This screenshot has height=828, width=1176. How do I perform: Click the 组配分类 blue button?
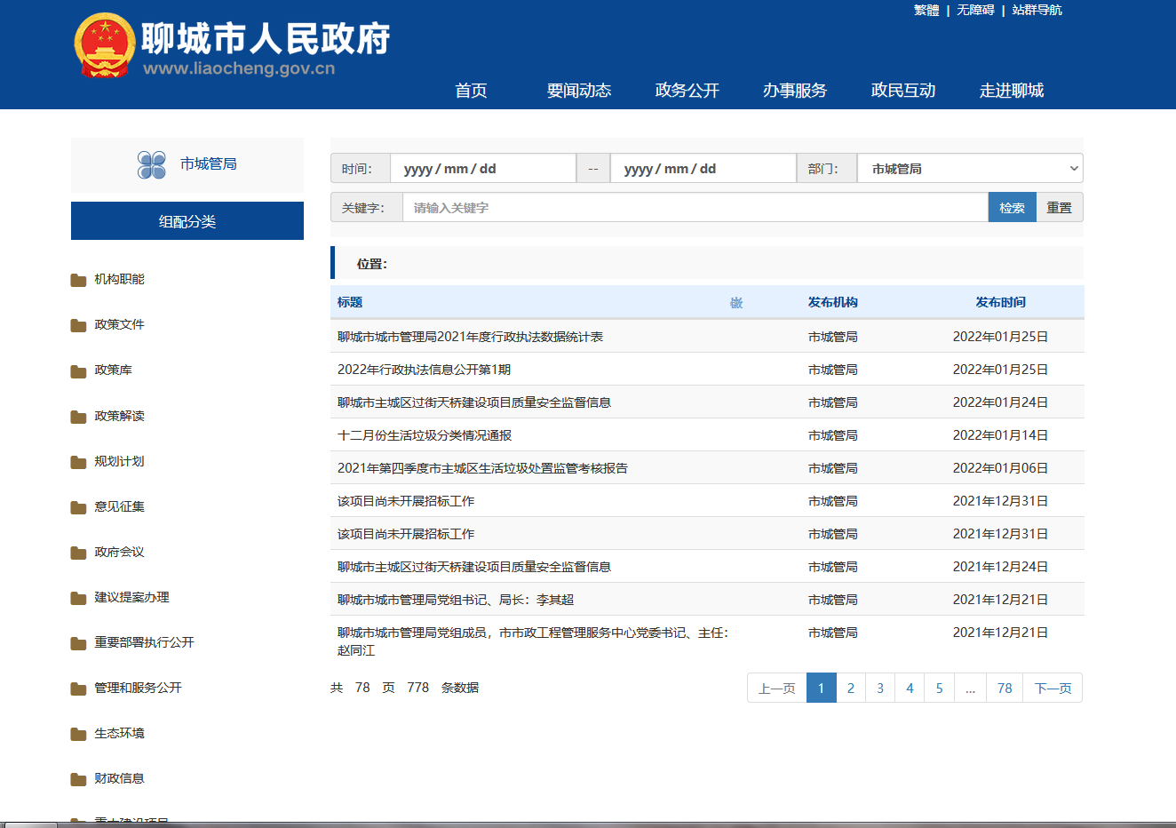[187, 220]
